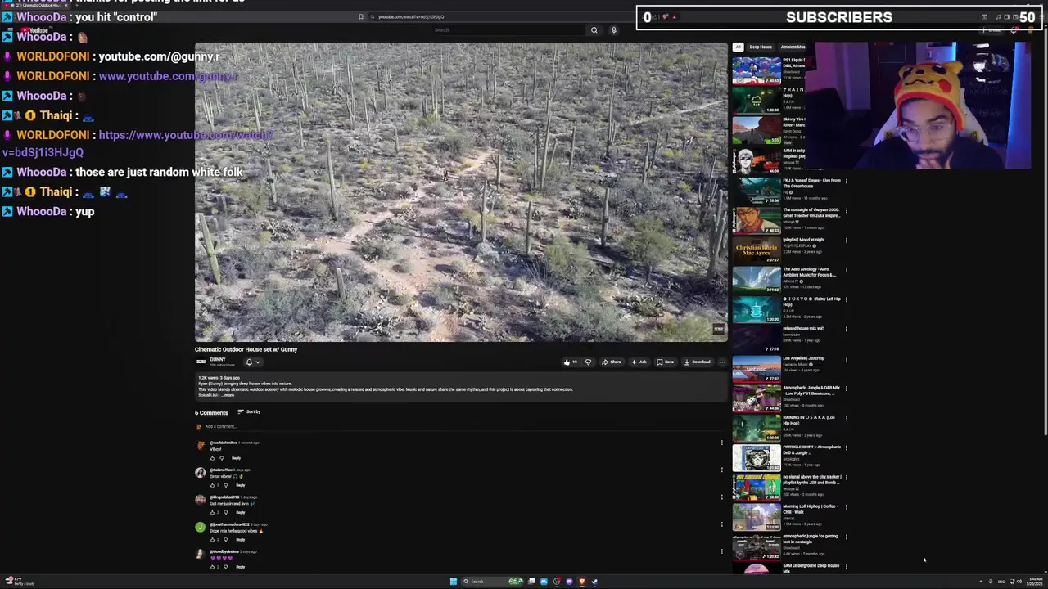
Task: Open the Windows Start menu
Action: coord(453,582)
